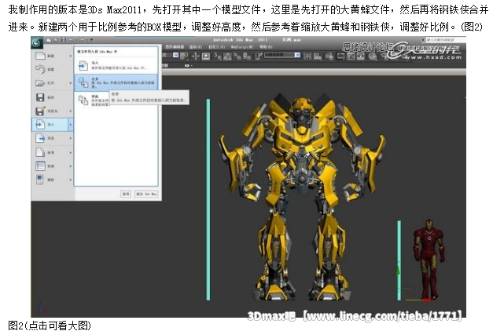
Task: Open the 自定义(U) Customize menu
Action: [x=217, y=47]
